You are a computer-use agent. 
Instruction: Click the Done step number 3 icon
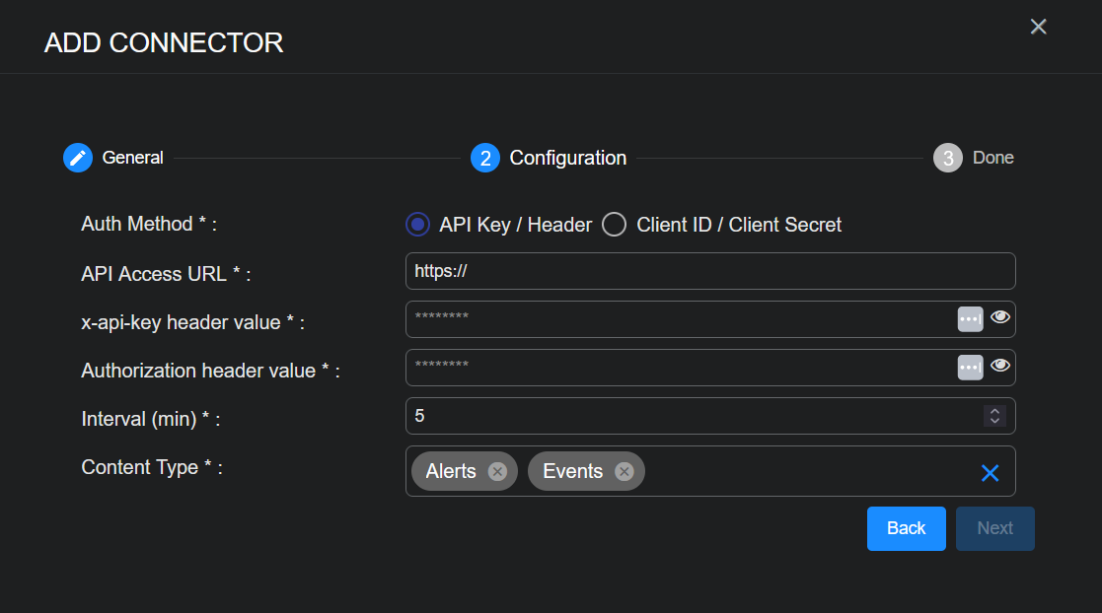coord(947,158)
